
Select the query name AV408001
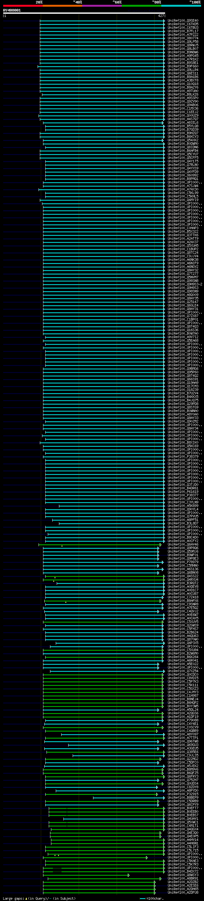pos(12,10)
